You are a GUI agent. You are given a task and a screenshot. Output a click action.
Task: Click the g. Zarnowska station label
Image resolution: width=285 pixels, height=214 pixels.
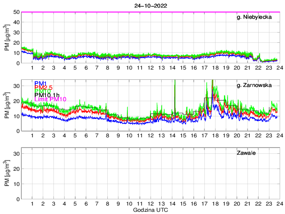[x=254, y=85]
